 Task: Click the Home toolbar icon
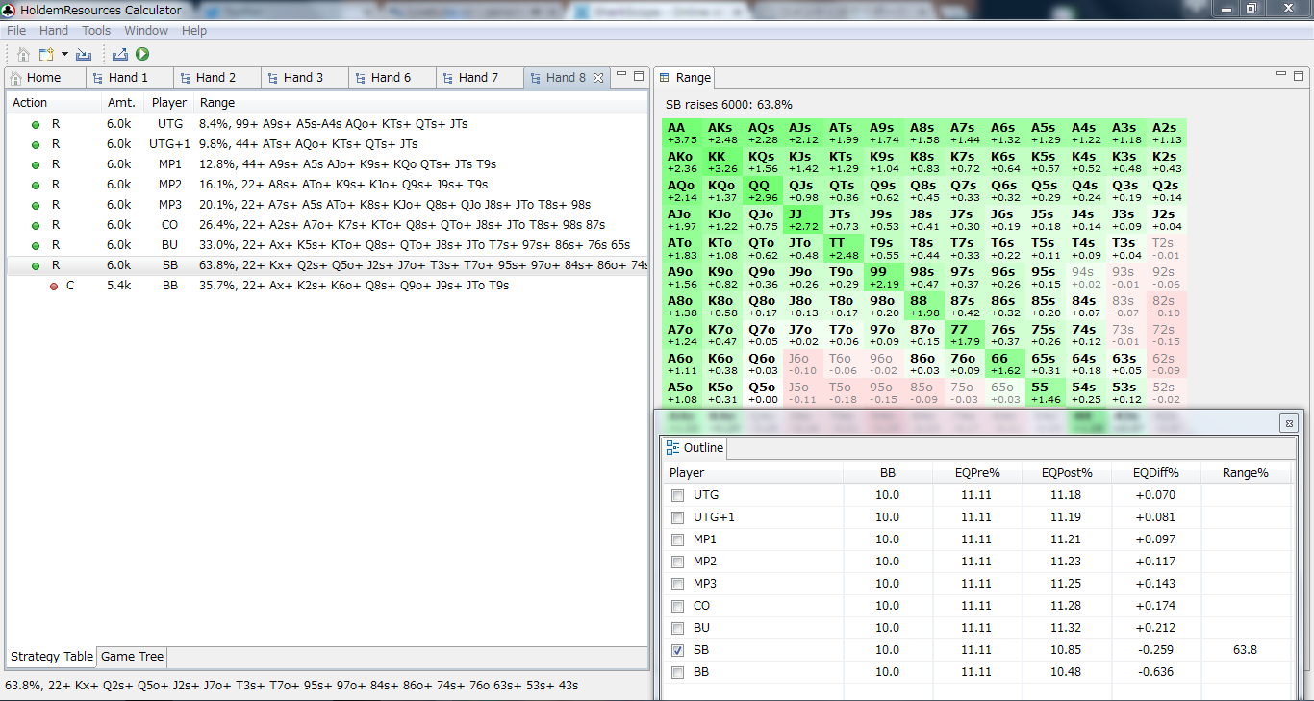pos(23,55)
